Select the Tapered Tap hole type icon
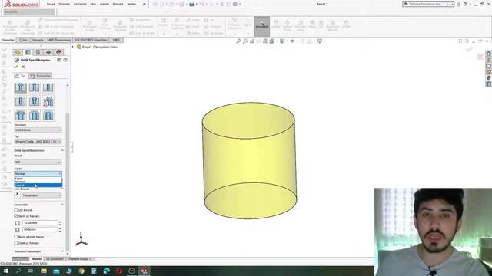Screen dimensions: 492x276 [x=34, y=101]
